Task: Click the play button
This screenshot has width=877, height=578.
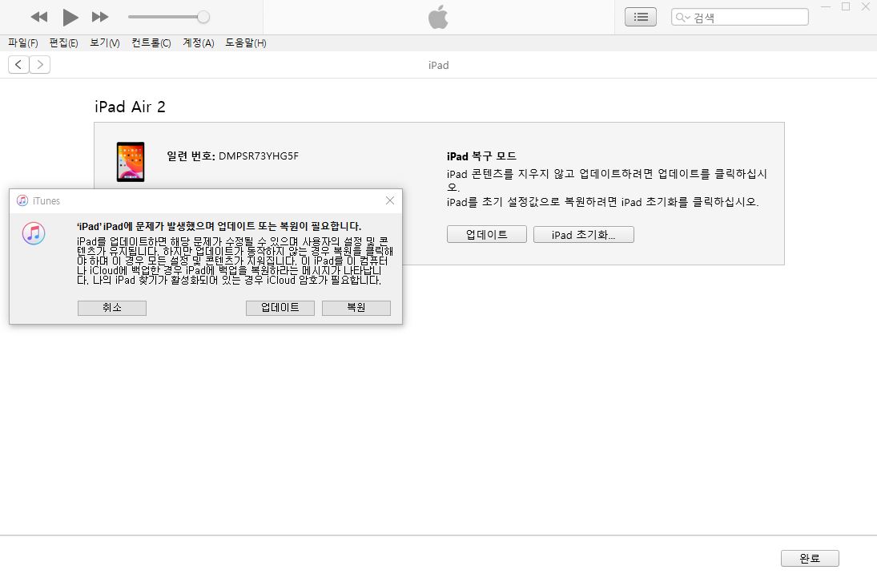Action: (x=70, y=18)
